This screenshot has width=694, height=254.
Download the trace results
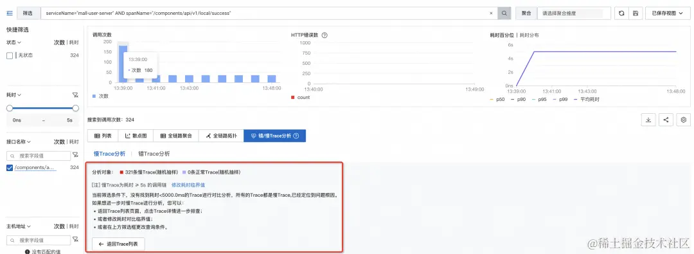648,120
